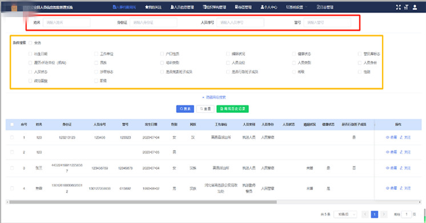This screenshot has width=426, height=223.
Task: Check the 全选 checkbox in condition search
Action: pos(30,43)
